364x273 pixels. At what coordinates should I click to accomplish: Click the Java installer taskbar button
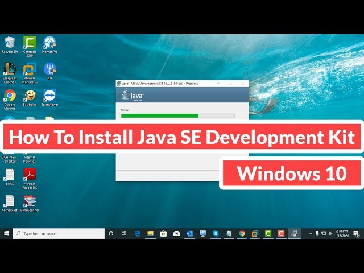tap(295, 234)
